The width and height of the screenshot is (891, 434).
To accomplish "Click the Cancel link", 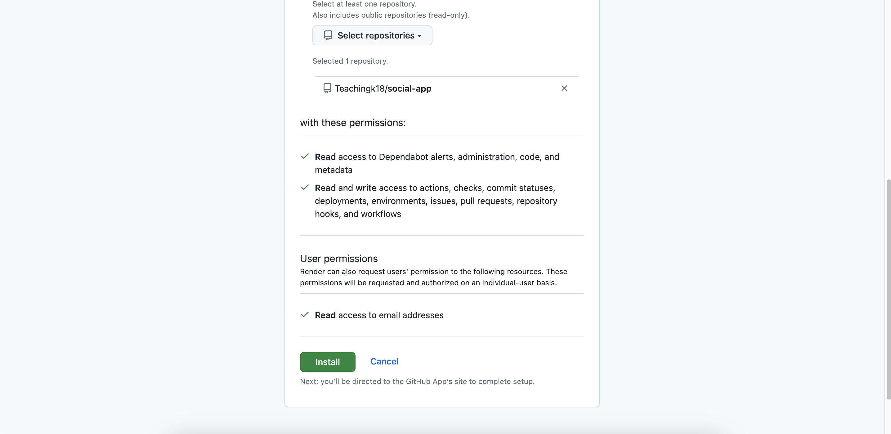I will (x=384, y=361).
